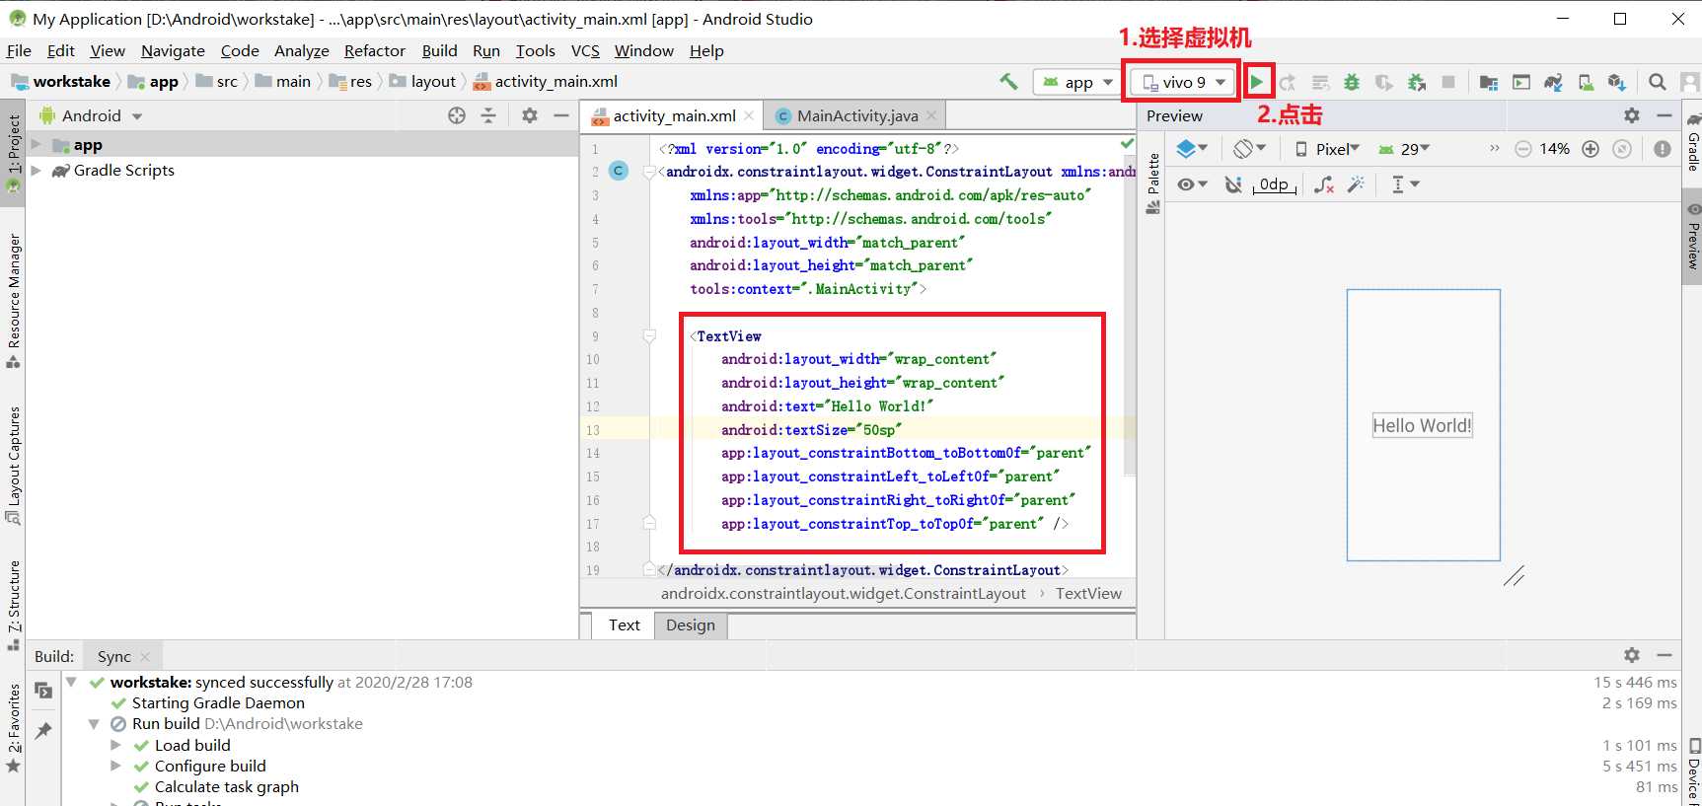Click the Profile app icon
Image resolution: width=1702 pixels, height=806 pixels.
coord(1384,82)
